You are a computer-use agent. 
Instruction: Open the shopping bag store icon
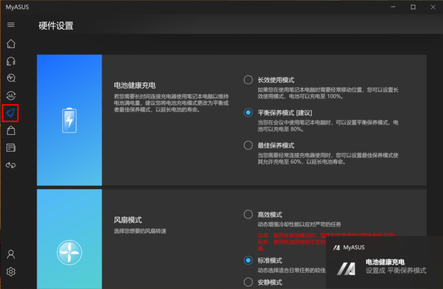pos(11,131)
